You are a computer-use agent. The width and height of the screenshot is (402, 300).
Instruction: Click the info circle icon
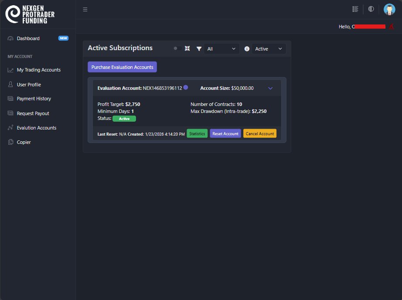click(x=247, y=49)
